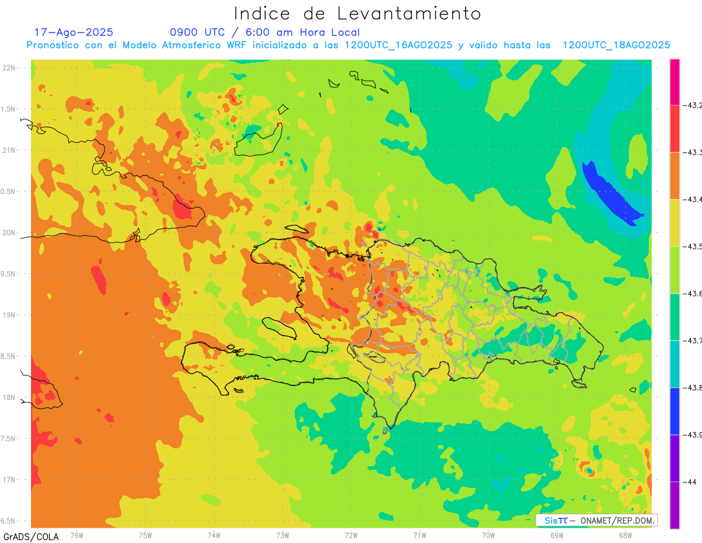Click the '75W' longitude label
This screenshot has height=543, width=702.
[x=146, y=535]
